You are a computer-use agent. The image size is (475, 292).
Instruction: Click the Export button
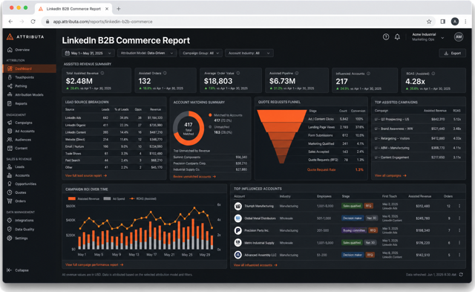click(x=452, y=53)
